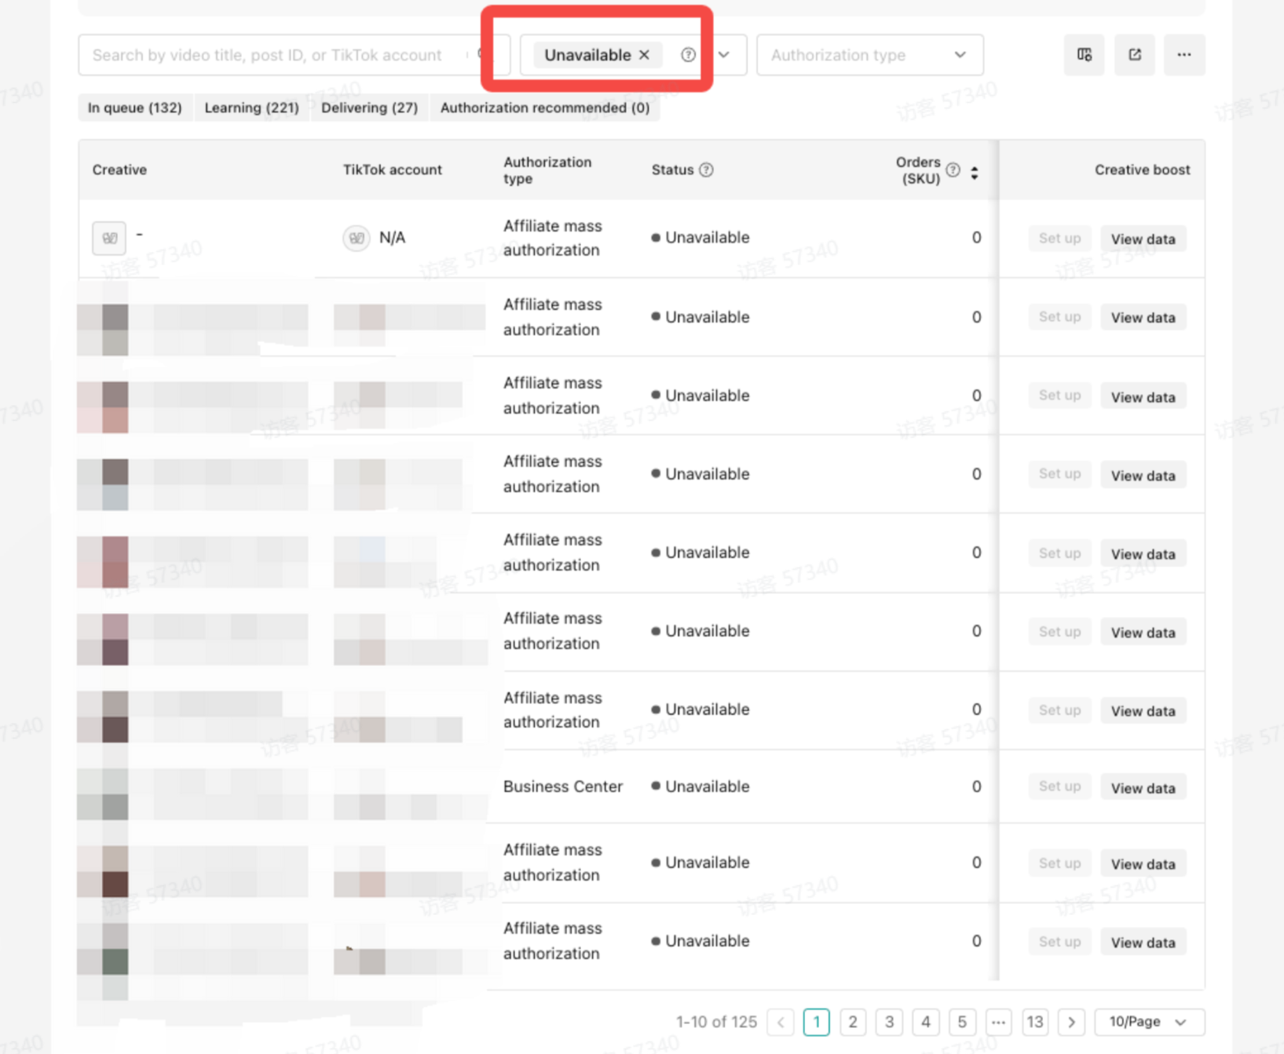Click the N/A account avatar icon
The width and height of the screenshot is (1284, 1054).
point(356,238)
